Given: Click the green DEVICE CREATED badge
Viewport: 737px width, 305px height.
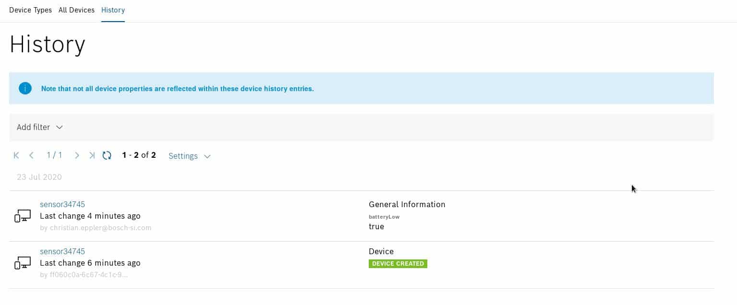Looking at the screenshot, I should tap(398, 264).
